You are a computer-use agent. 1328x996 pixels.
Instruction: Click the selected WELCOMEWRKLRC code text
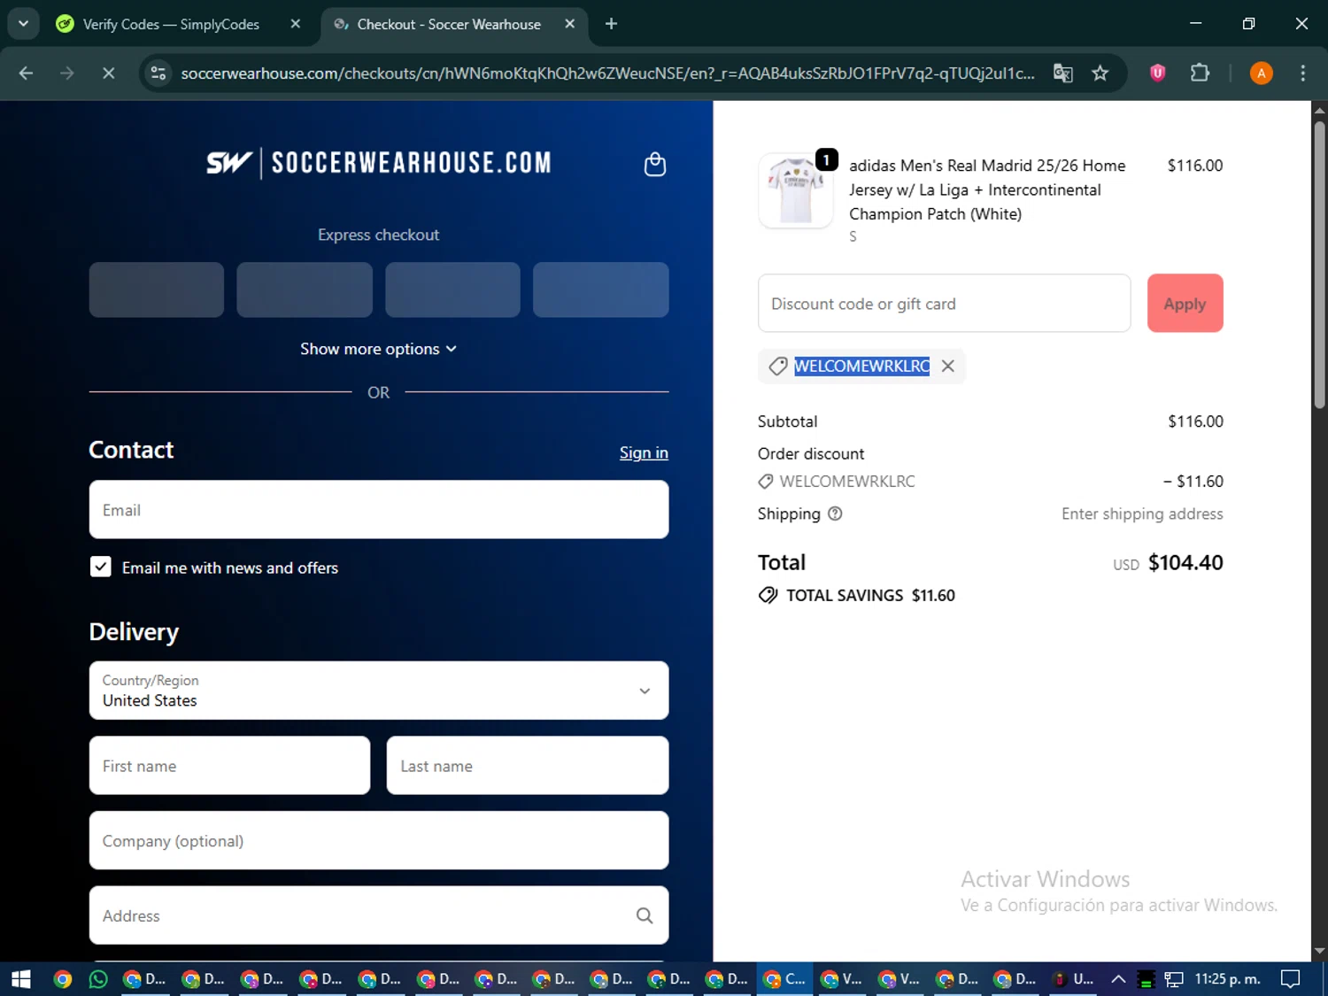pos(861,366)
